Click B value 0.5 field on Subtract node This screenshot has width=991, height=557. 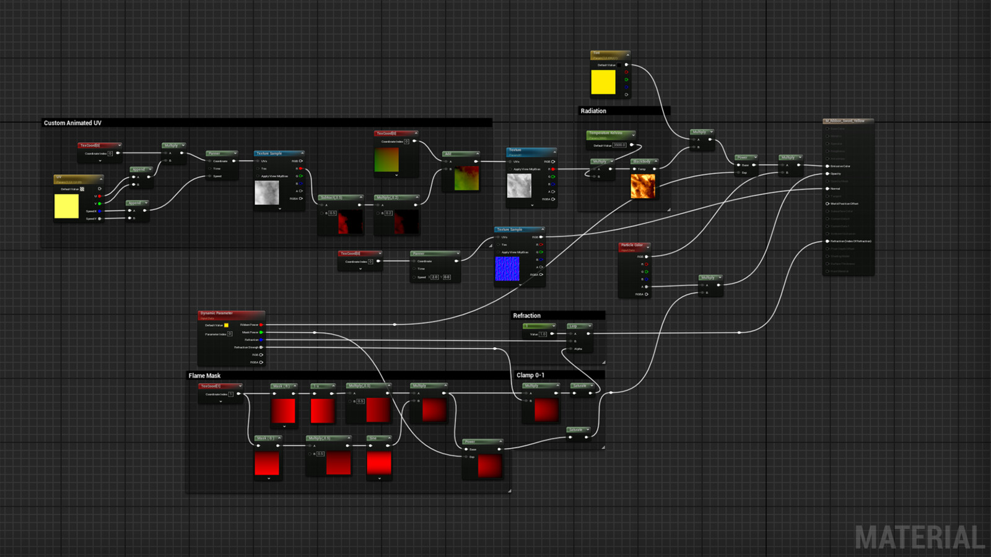(x=333, y=213)
